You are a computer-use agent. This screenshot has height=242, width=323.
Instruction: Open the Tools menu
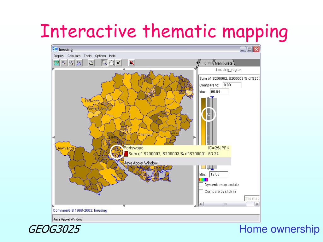coord(88,56)
